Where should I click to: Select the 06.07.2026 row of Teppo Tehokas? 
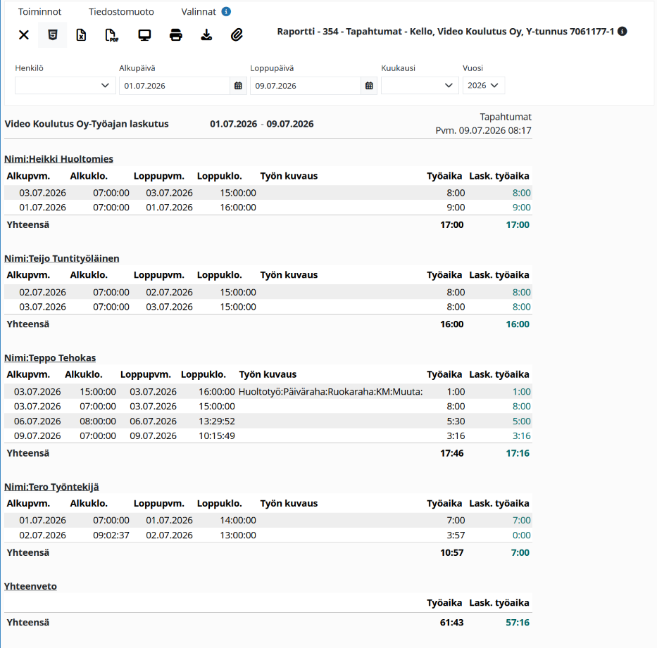click(268, 421)
